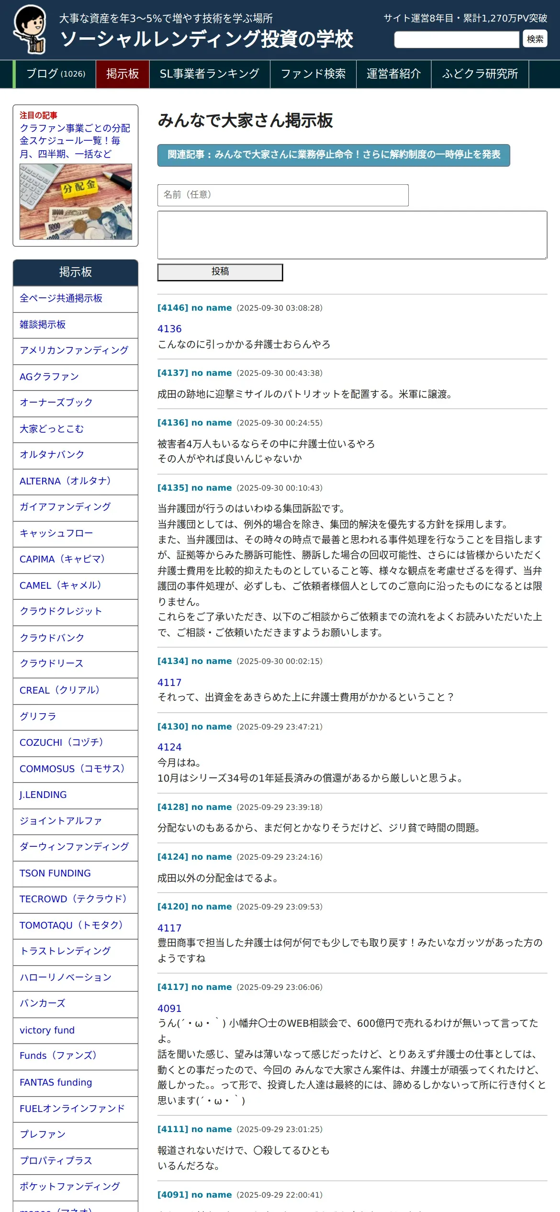This screenshot has width=560, height=1212.
Task: Open the ブログ (1026) nav tab
Action: pyautogui.click(x=56, y=74)
